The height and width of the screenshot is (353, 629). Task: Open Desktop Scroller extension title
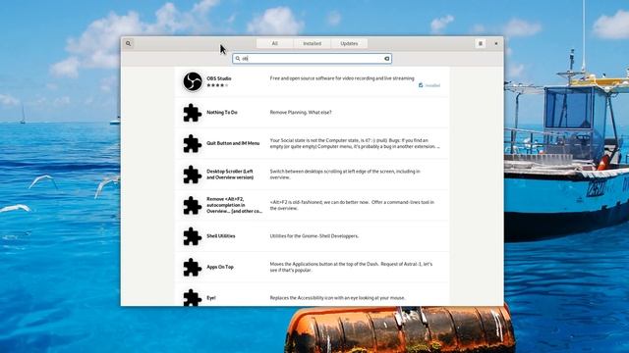[230, 175]
